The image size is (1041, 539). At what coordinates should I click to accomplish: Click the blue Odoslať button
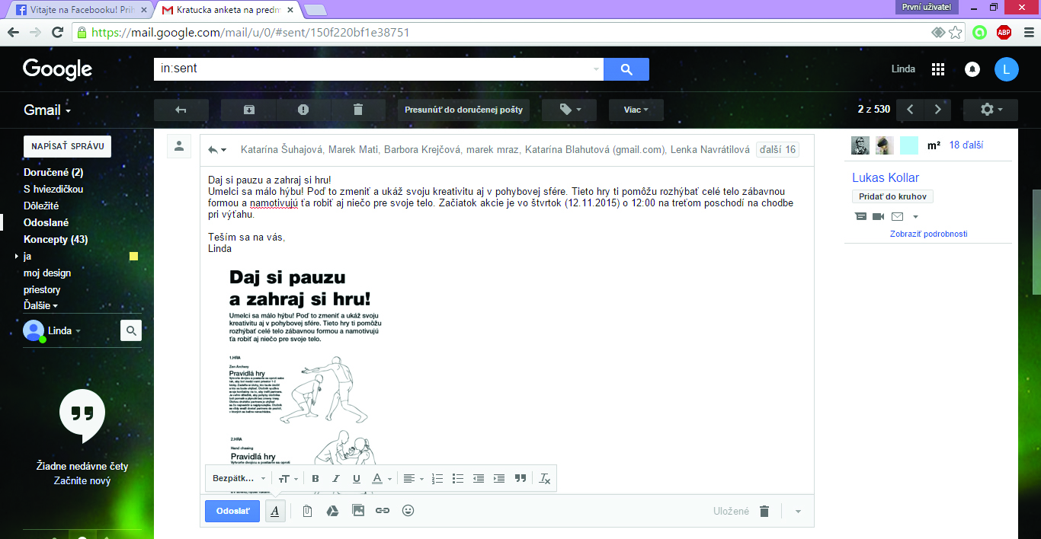(232, 511)
